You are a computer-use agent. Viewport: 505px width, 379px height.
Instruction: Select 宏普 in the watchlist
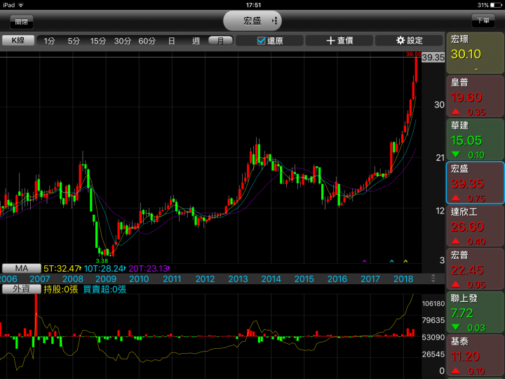pos(476,269)
